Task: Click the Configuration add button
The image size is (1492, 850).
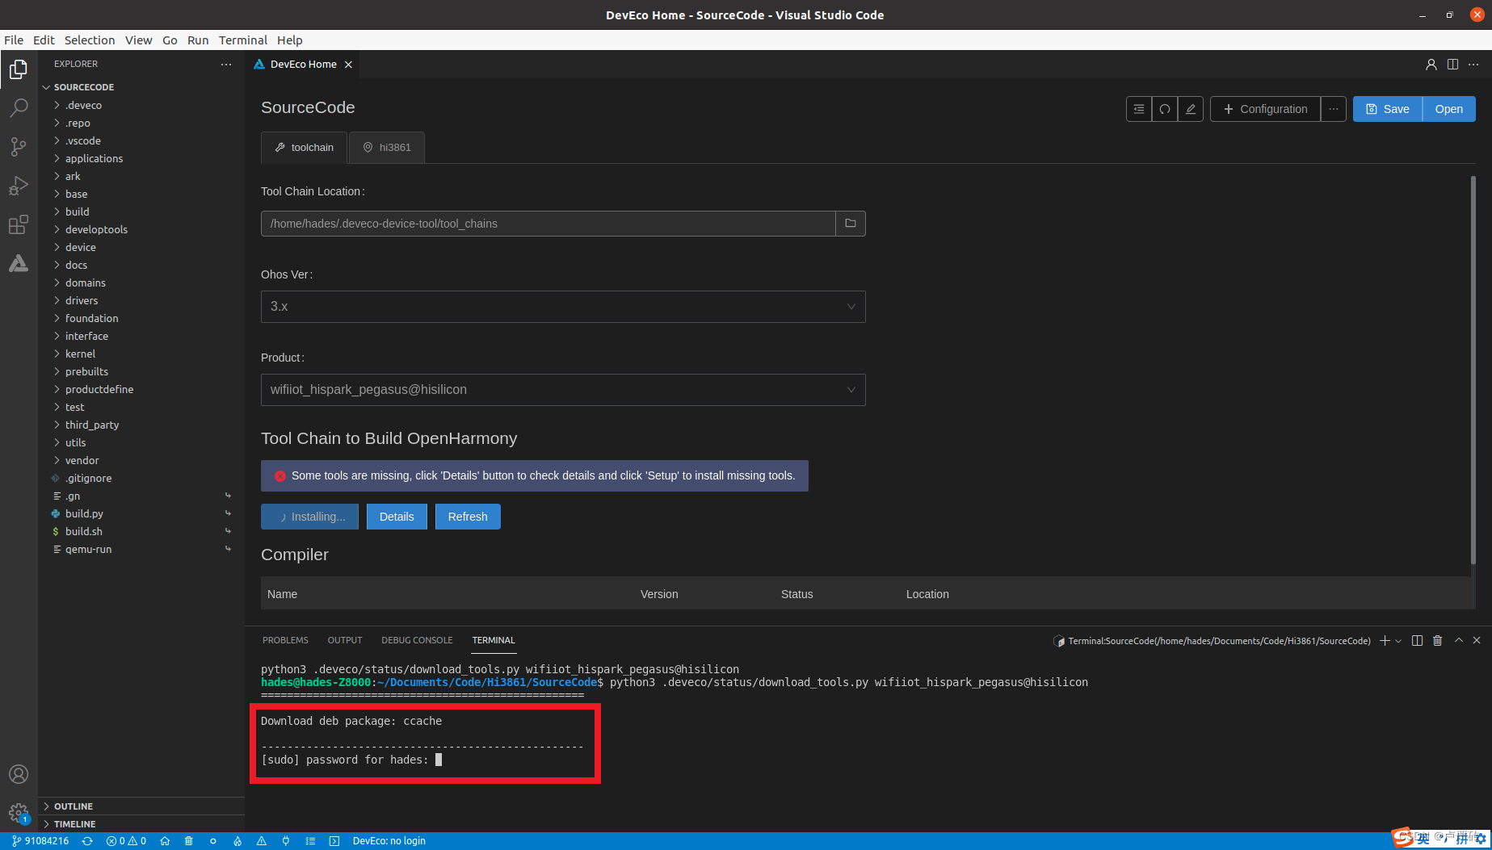Action: click(x=1266, y=109)
